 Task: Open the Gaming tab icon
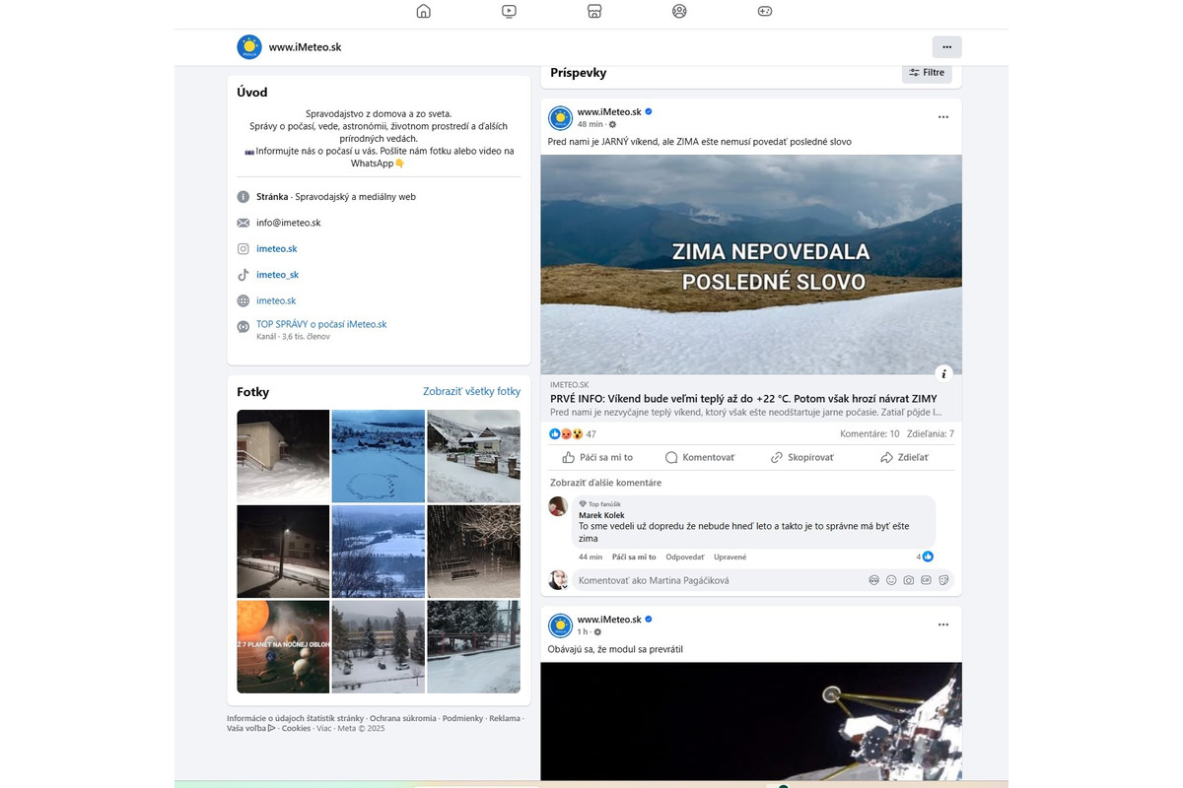(765, 12)
